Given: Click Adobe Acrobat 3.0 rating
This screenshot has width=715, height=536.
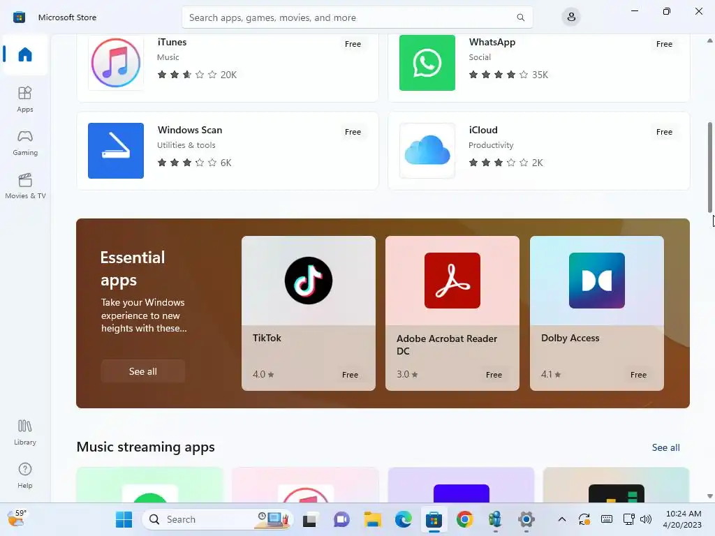Looking at the screenshot, I should click(x=407, y=374).
